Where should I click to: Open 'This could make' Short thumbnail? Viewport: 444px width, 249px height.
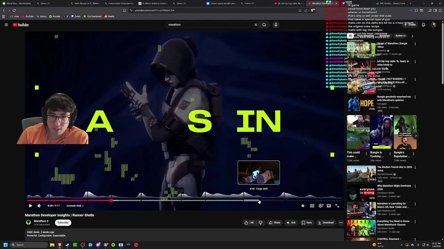point(358,132)
